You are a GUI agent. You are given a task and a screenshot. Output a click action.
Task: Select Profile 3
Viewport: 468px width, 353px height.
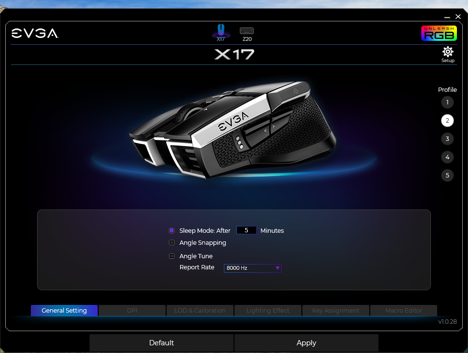(447, 139)
